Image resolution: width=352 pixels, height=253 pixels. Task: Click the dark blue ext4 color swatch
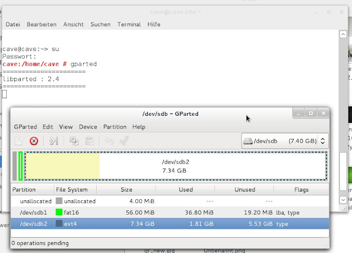(x=59, y=223)
